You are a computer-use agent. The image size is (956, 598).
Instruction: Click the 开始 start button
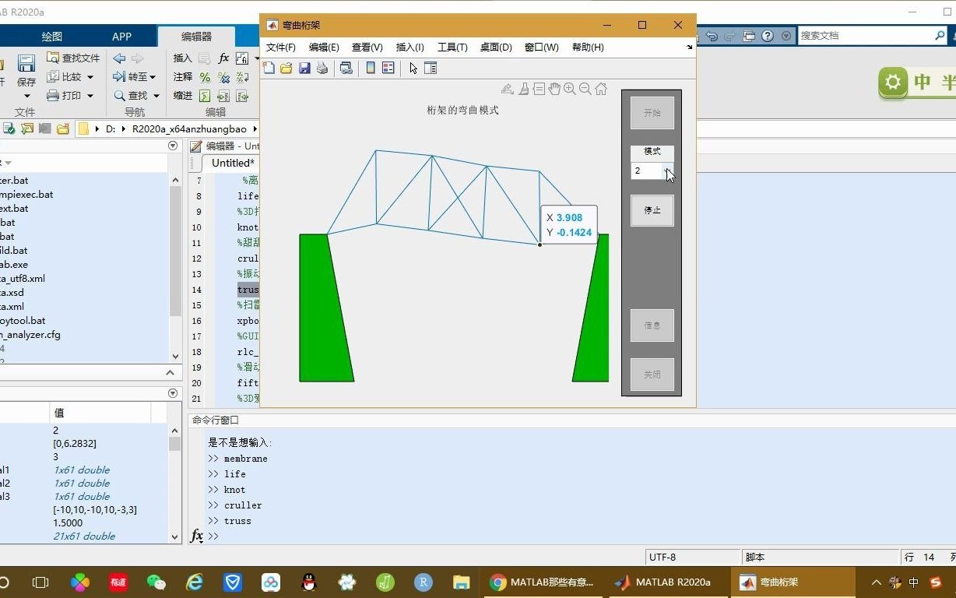[x=652, y=113]
